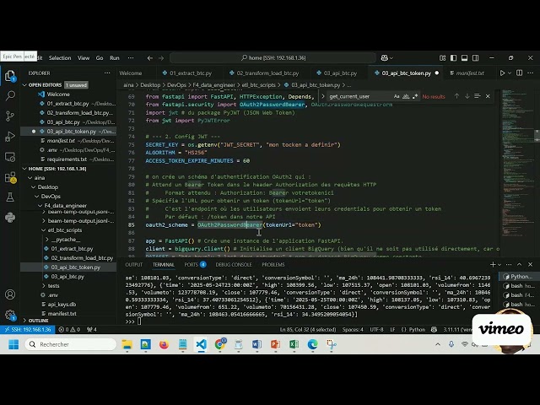Screen dimensions: 540x405
Task: Expand the tests folder
Action: [x=44, y=286]
